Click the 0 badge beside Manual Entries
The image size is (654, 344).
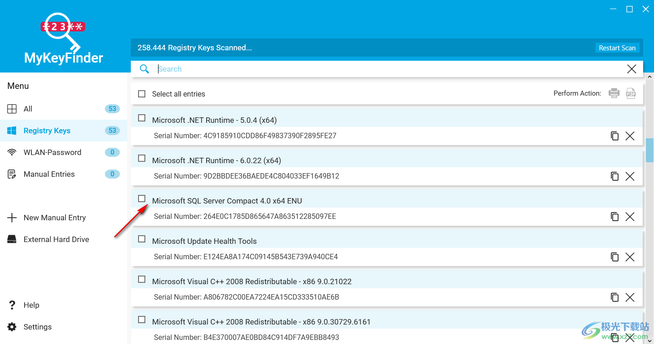click(x=112, y=174)
